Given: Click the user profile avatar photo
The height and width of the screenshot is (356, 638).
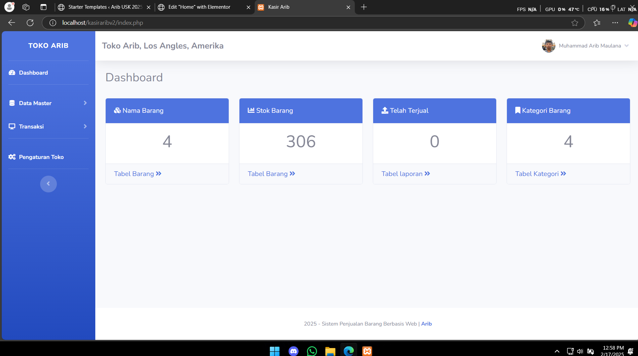Looking at the screenshot, I should 549,46.
